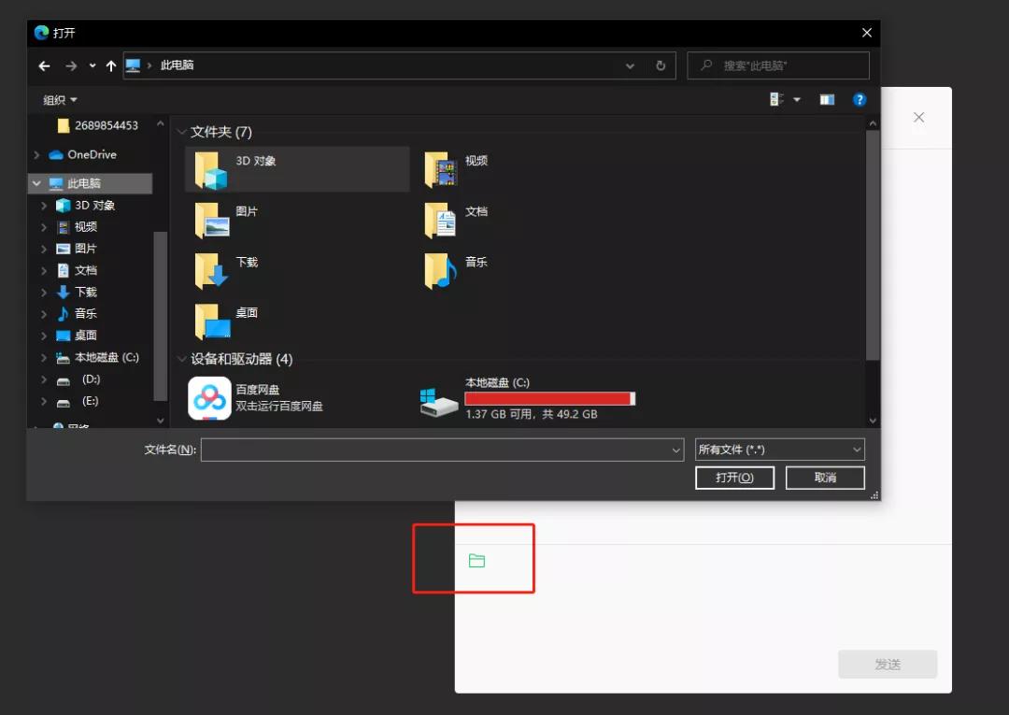The width and height of the screenshot is (1009, 715).
Task: Go back with the left arrow
Action: 44,65
